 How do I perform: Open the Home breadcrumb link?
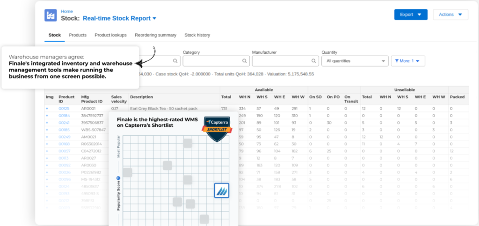[x=66, y=11]
